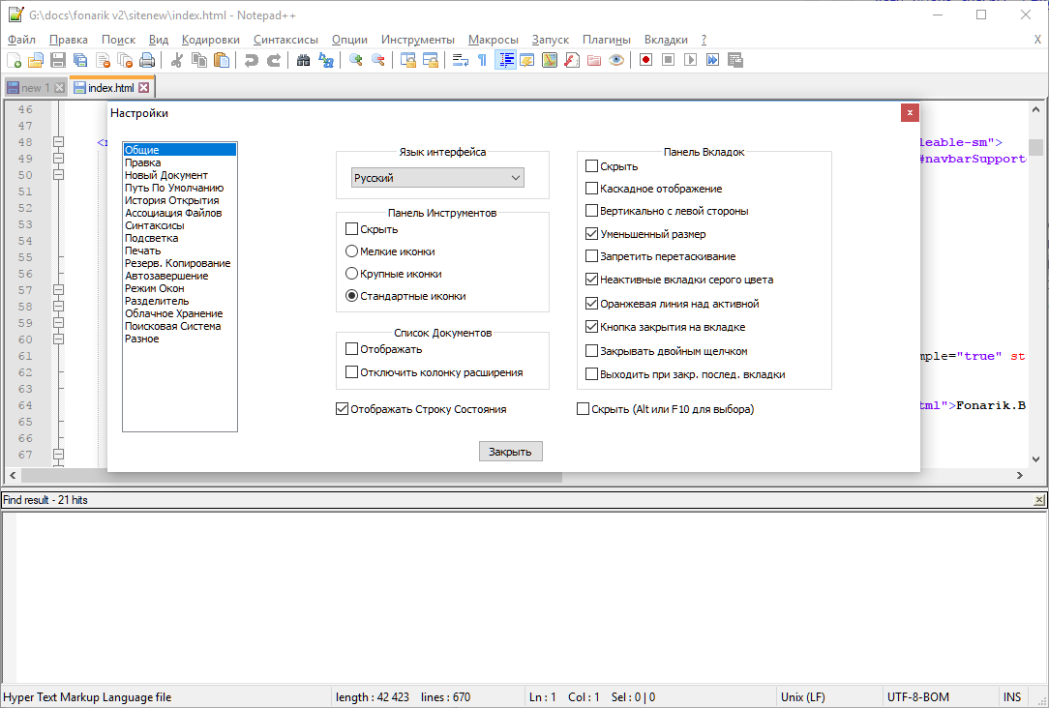Screen dimensions: 1049x708
Task: Copy selection toolbar icon
Action: coord(198,60)
